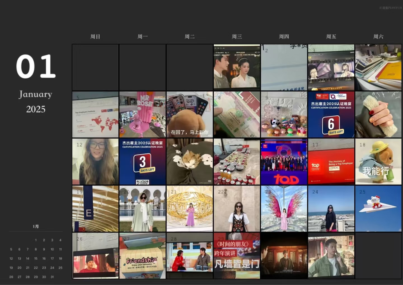Image resolution: width=403 pixels, height=285 pixels.
Task: Click date 31 in the small 1月 calendar
Action: pos(52,277)
